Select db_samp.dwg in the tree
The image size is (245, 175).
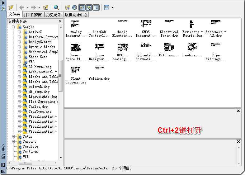[x=39, y=92]
